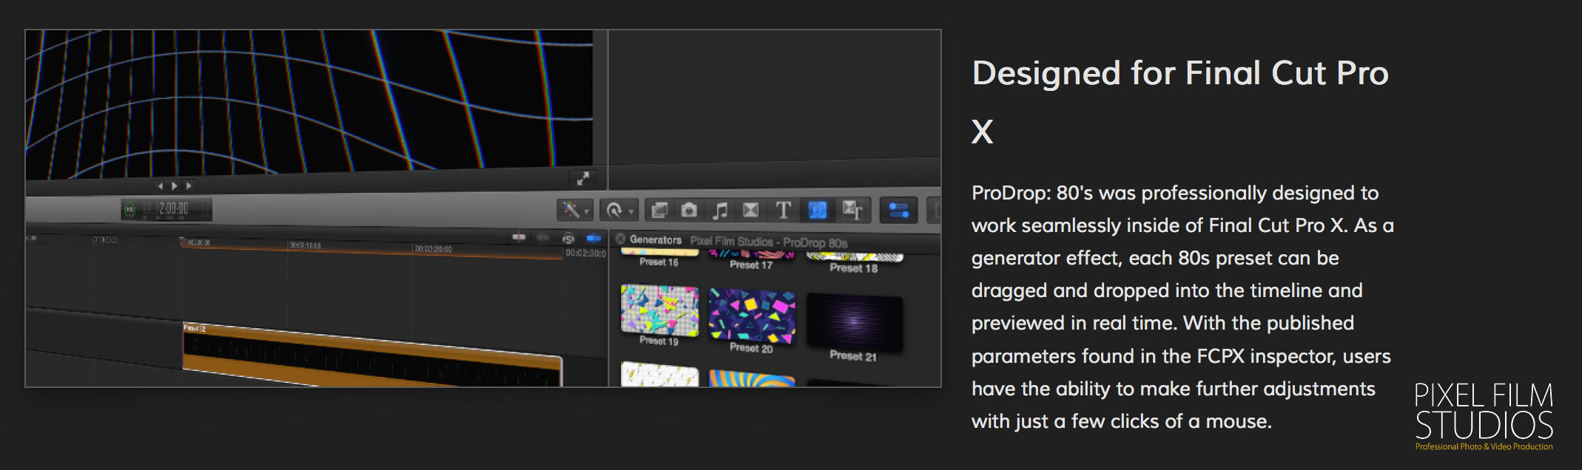The width and height of the screenshot is (1582, 470).
Task: Open the retime speed menu
Action: pos(618,211)
